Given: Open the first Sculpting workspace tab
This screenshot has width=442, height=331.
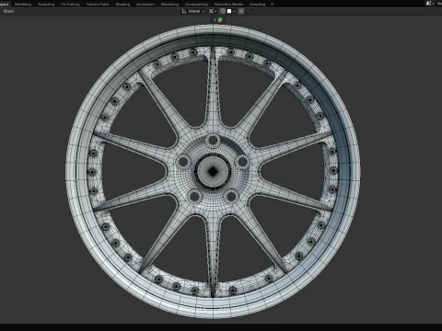Looking at the screenshot, I should (x=46, y=5).
